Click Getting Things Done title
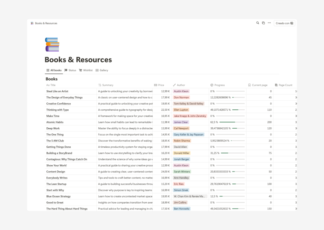Image resolution: width=324 pixels, height=230 pixels. click(58, 147)
